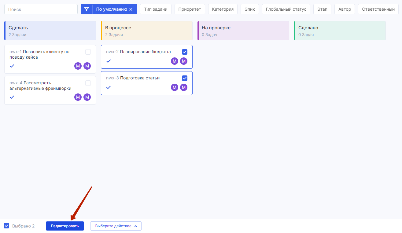Viewport: 402px width, 233px height.
Task: Toggle the 'Выбрано 2' select-all checkbox
Action: click(x=6, y=226)
